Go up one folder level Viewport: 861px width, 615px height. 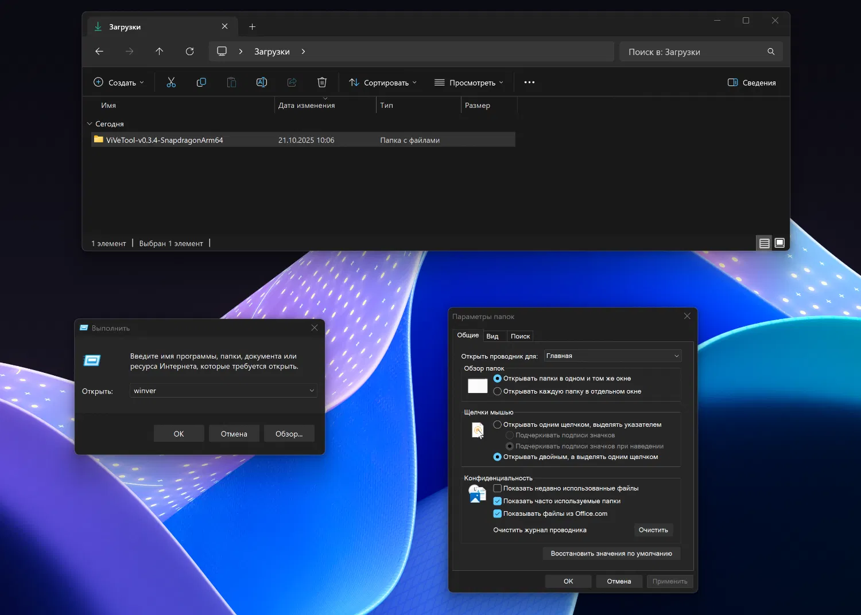pyautogui.click(x=160, y=52)
